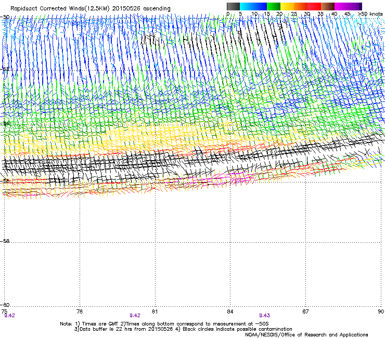Click the green 15-20 knots legend swatch
385x338 pixels.
274,6
